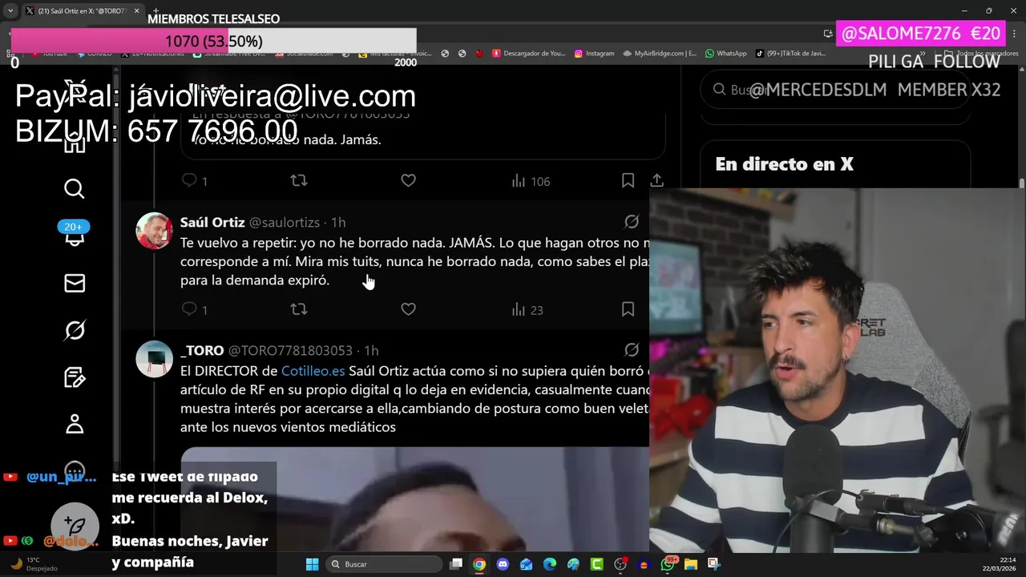
Task: Open the X search (Explore) sidebar icon
Action: click(74, 189)
